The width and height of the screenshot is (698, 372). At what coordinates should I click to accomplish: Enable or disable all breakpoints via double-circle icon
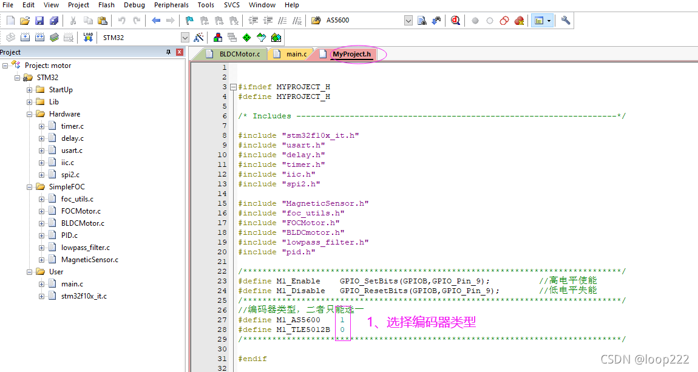[504, 21]
